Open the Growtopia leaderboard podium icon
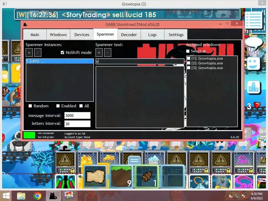Screen dimensions: 268x201 pos(254,87)
